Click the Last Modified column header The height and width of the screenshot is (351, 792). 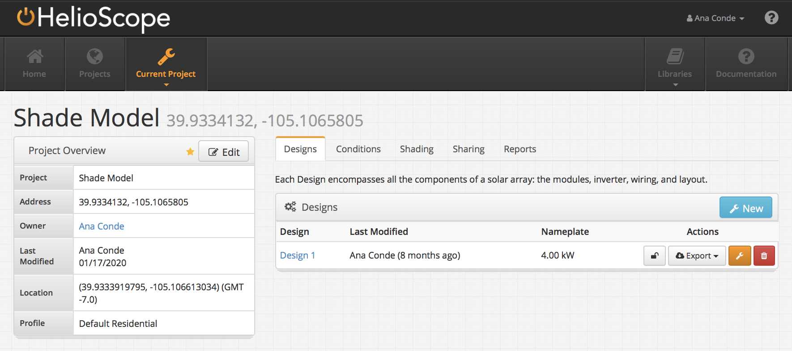(379, 232)
